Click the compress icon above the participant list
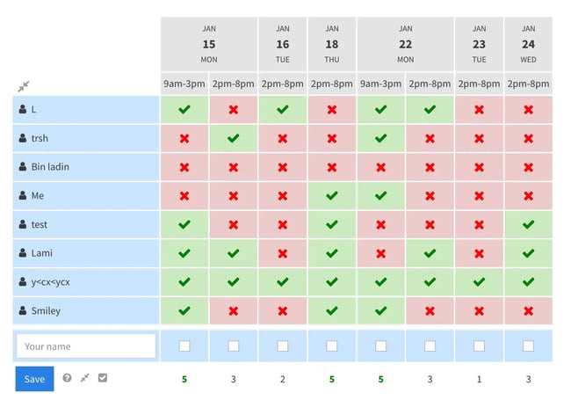Viewport: 571px width, 400px height. point(23,86)
